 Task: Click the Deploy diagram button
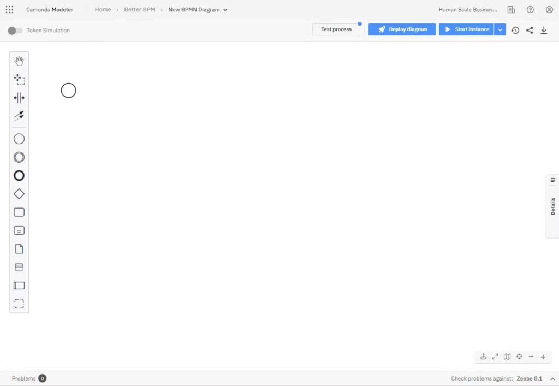(x=402, y=29)
